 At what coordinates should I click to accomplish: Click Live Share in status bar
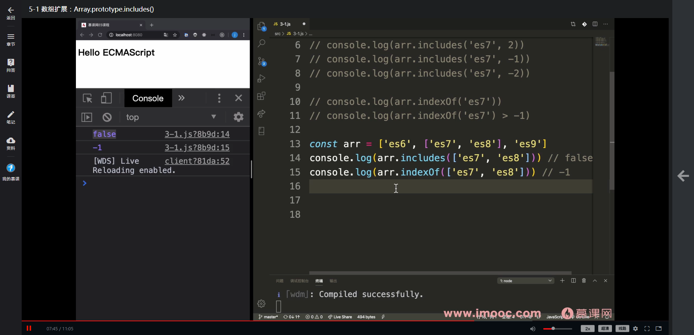[x=340, y=317]
